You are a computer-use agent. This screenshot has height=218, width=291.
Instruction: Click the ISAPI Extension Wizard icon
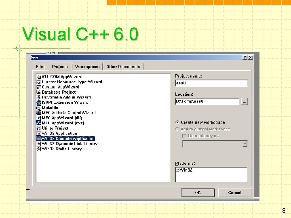click(x=39, y=102)
